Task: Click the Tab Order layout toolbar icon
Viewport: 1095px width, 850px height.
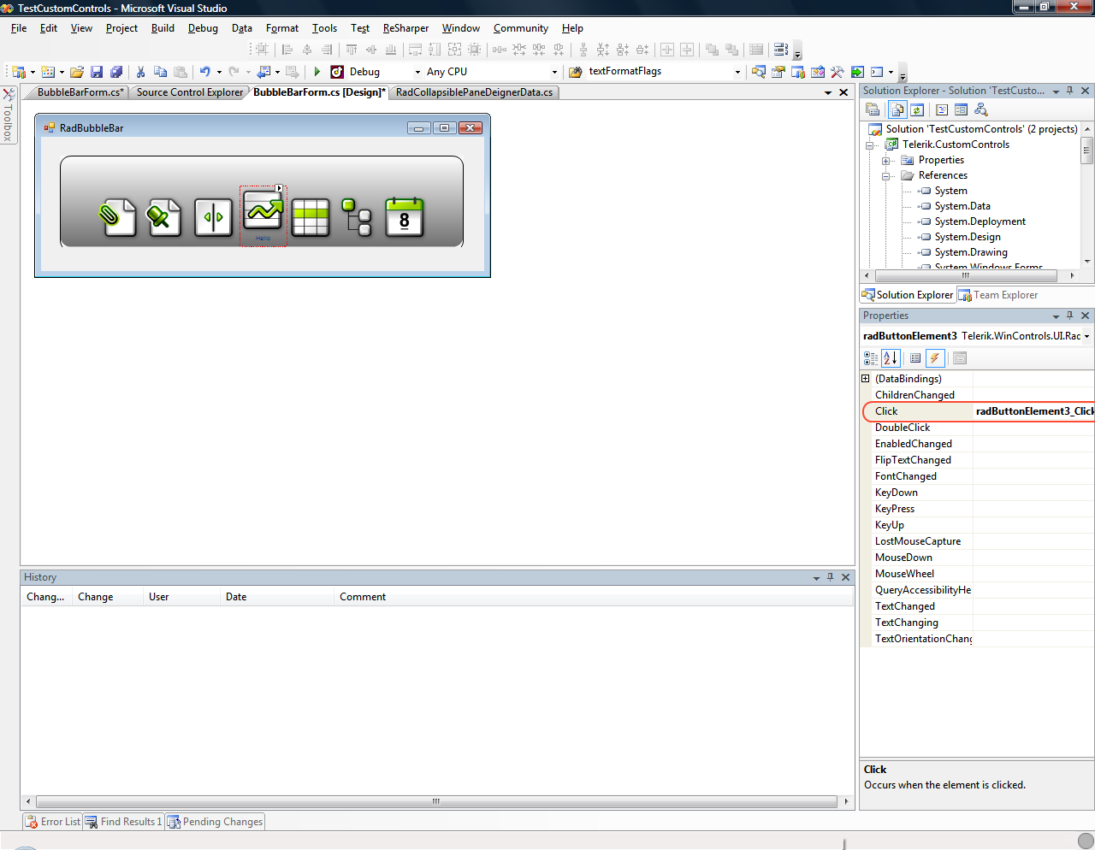Action: coord(781,50)
